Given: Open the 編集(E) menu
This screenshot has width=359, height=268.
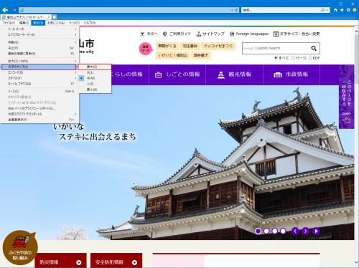Looking at the screenshot, I should tap(24, 23).
